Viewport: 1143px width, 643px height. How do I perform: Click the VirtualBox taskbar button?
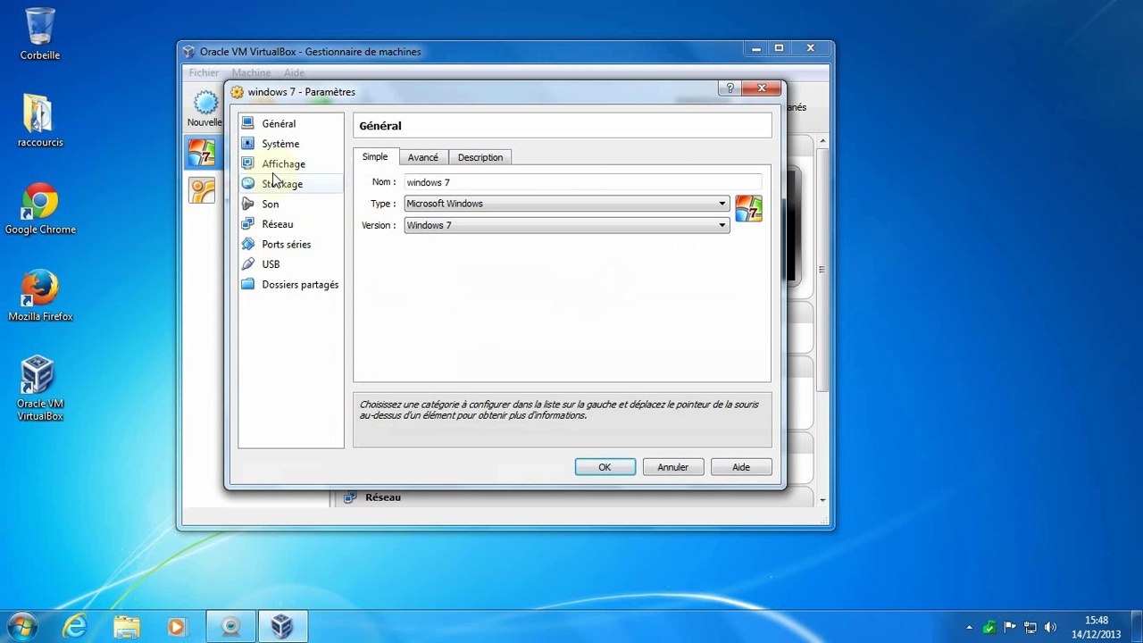point(282,627)
